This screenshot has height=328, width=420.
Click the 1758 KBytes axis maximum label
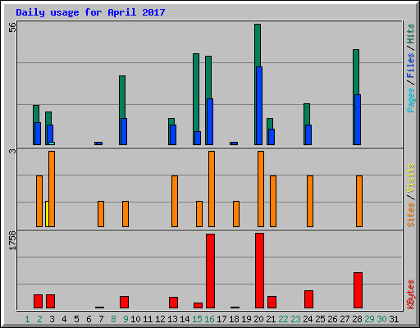12,240
